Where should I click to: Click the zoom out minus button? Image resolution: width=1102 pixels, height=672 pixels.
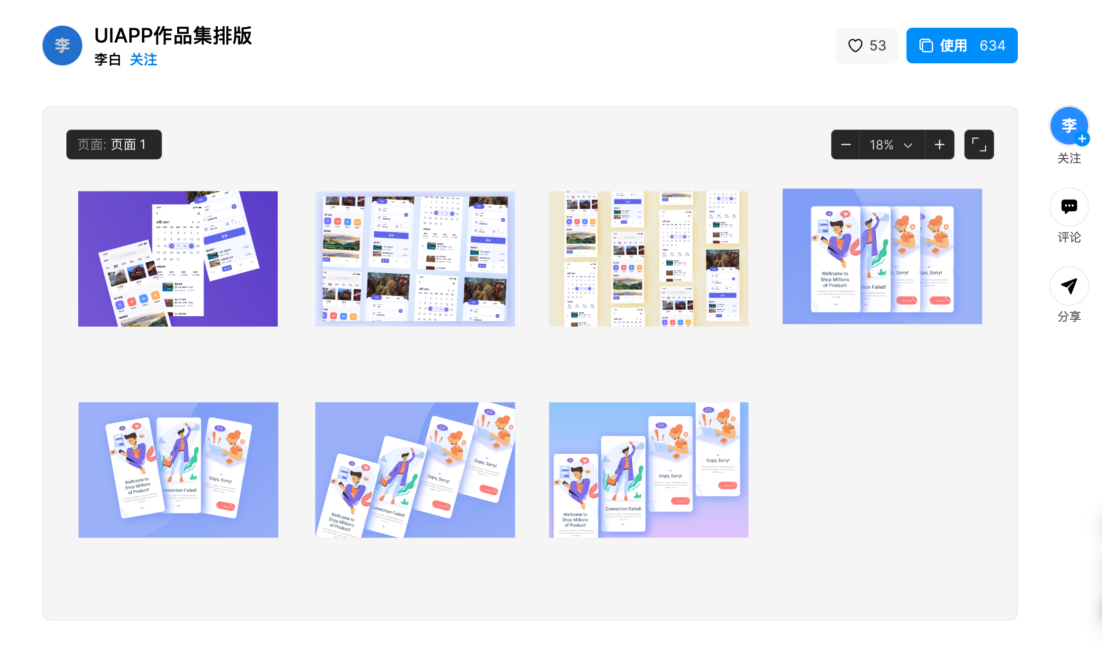tap(846, 144)
